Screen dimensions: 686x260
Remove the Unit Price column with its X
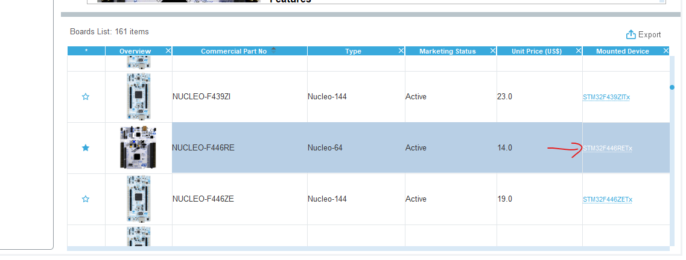tap(578, 51)
